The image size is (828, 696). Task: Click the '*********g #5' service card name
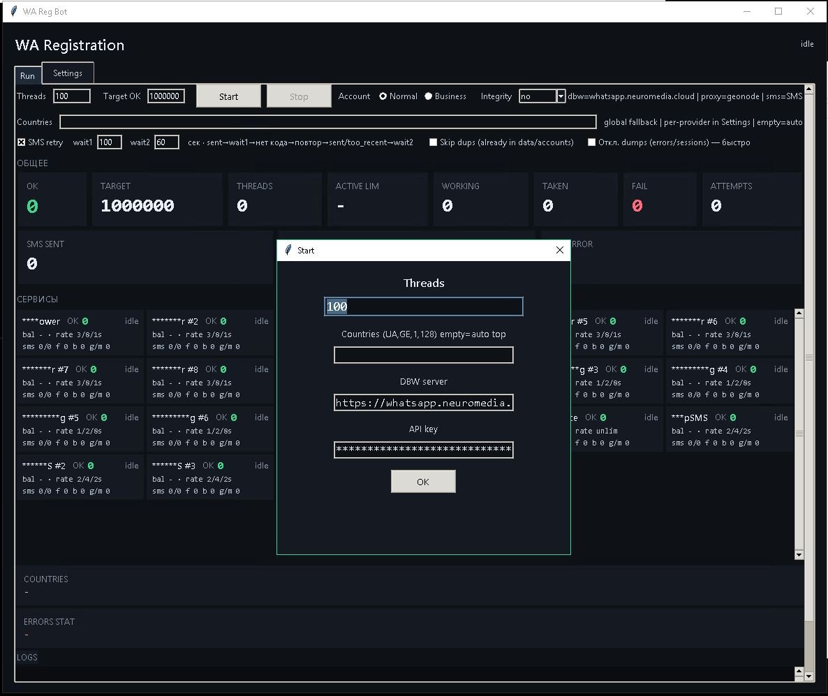[50, 417]
